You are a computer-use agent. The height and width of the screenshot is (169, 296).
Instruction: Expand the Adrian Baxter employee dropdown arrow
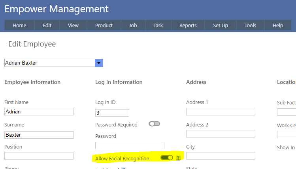point(99,63)
